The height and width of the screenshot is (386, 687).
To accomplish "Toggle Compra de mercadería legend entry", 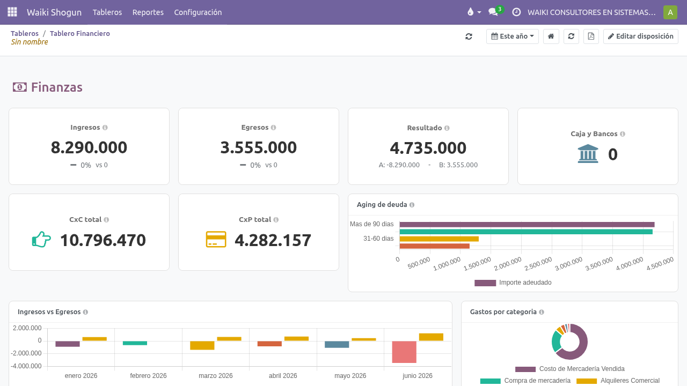I will [x=525, y=381].
